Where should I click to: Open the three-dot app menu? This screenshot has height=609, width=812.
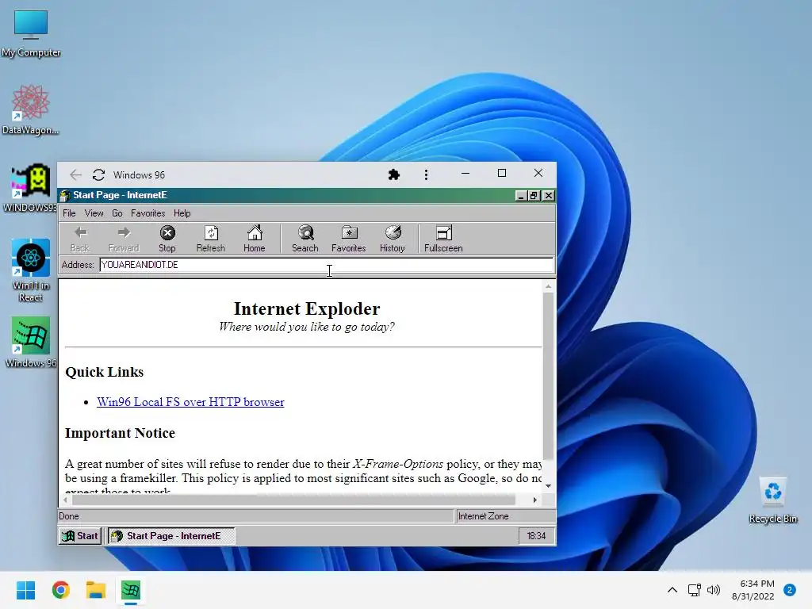click(426, 174)
